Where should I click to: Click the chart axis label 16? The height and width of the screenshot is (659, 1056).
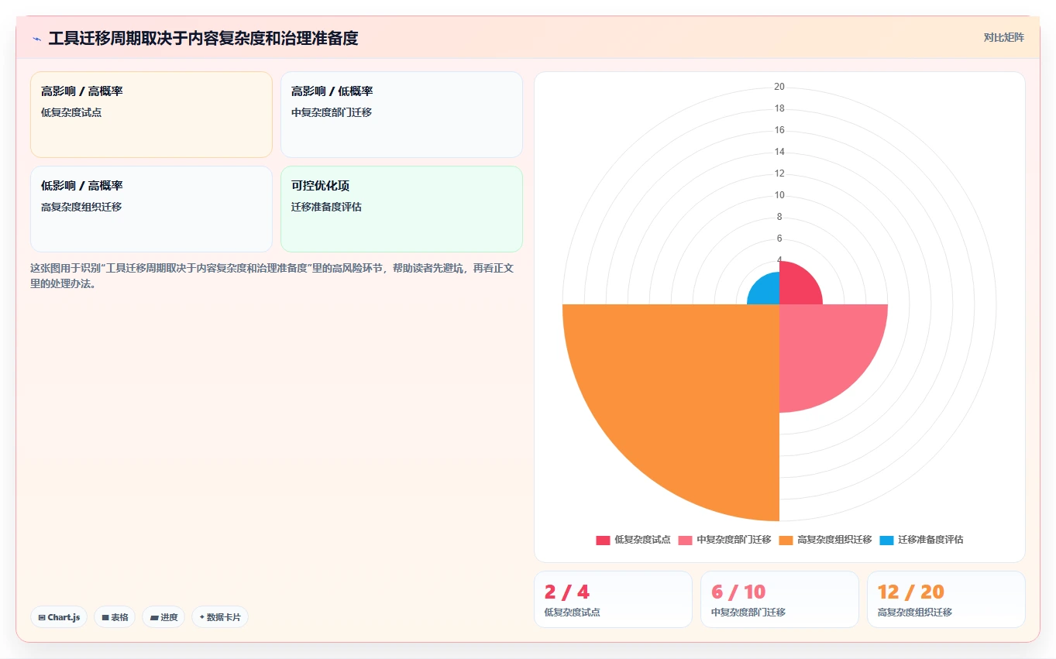779,130
